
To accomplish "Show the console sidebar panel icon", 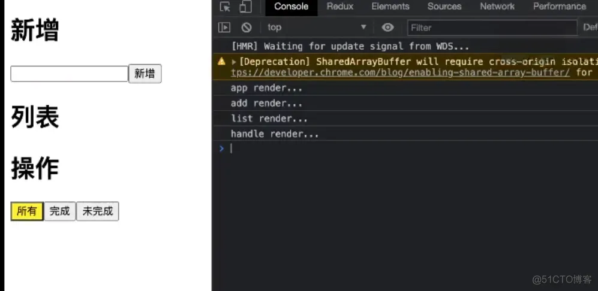I will click(224, 28).
